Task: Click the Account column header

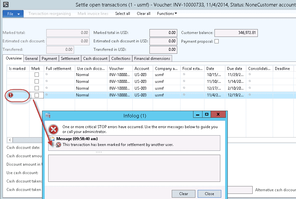Action: pyautogui.click(x=143, y=69)
